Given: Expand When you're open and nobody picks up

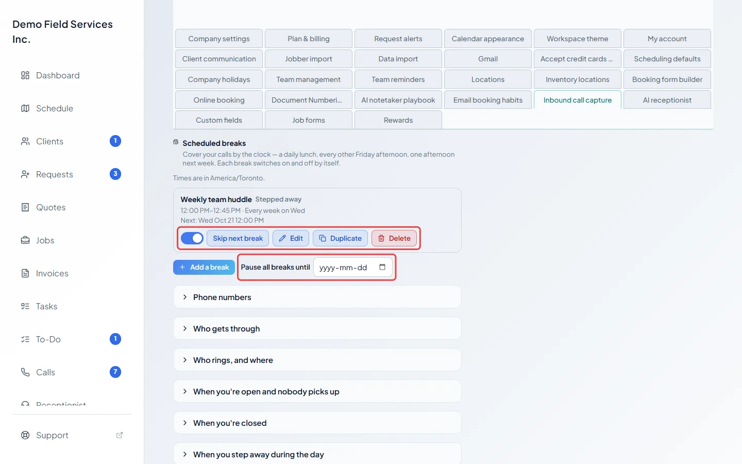Looking at the screenshot, I should [317, 391].
